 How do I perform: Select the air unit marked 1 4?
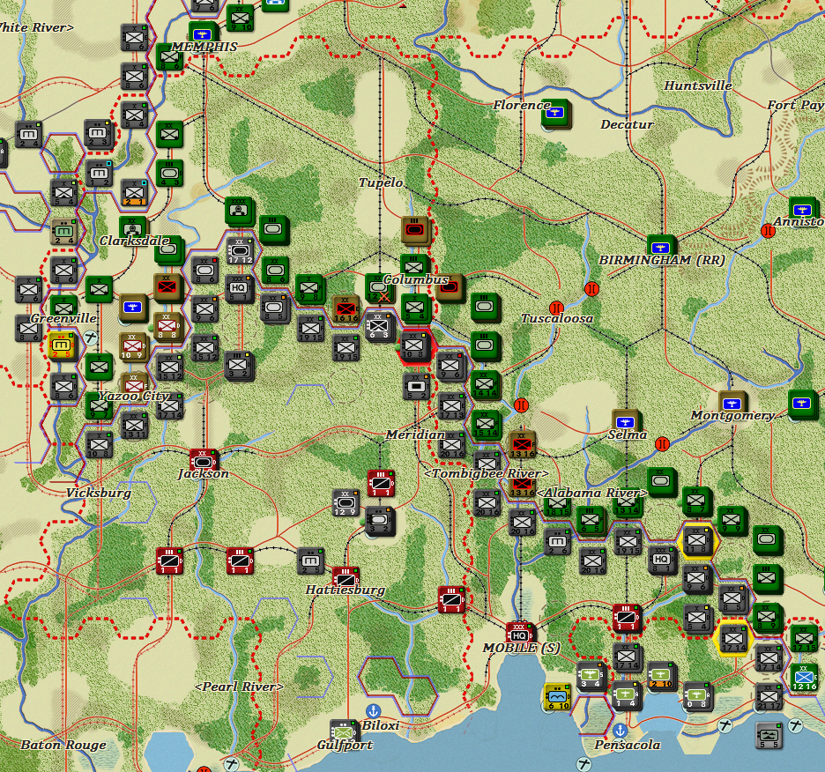[x=626, y=694]
